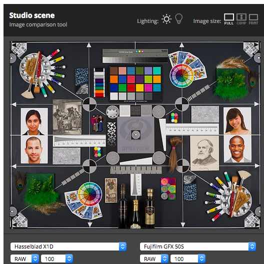Click the green moss patch top right
264x264 pixels.
tap(231, 83)
